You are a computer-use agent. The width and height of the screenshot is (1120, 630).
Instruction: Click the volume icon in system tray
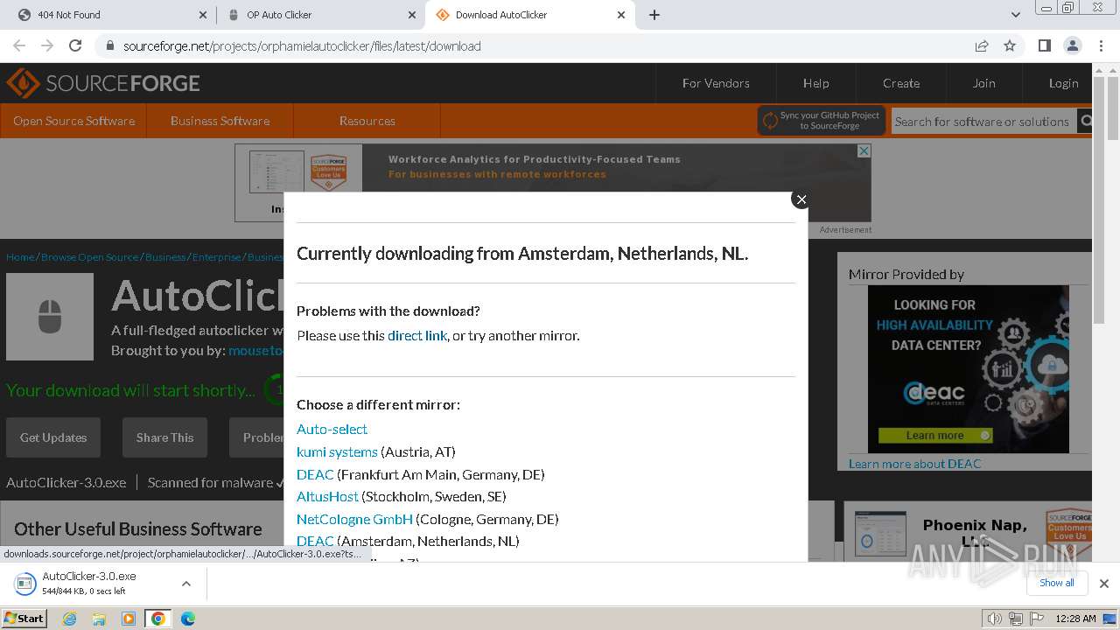pyautogui.click(x=994, y=619)
